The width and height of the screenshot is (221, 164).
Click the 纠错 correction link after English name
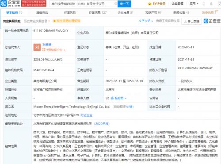(x=130, y=107)
